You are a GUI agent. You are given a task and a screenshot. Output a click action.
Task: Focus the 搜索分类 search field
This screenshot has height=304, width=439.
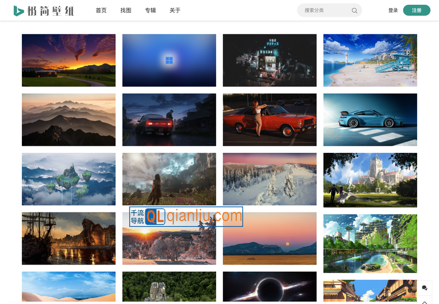[325, 10]
